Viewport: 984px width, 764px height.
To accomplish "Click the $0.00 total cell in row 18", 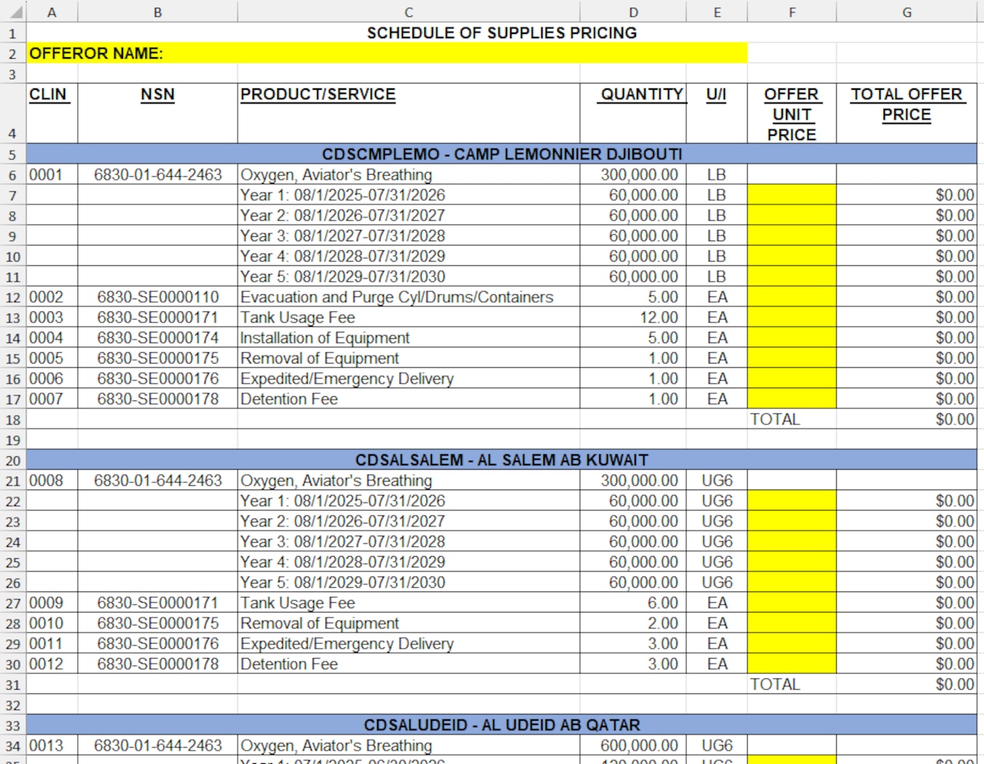I will 907,419.
